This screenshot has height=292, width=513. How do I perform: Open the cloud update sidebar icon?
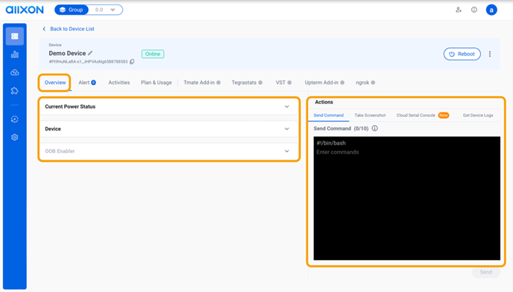pos(15,72)
